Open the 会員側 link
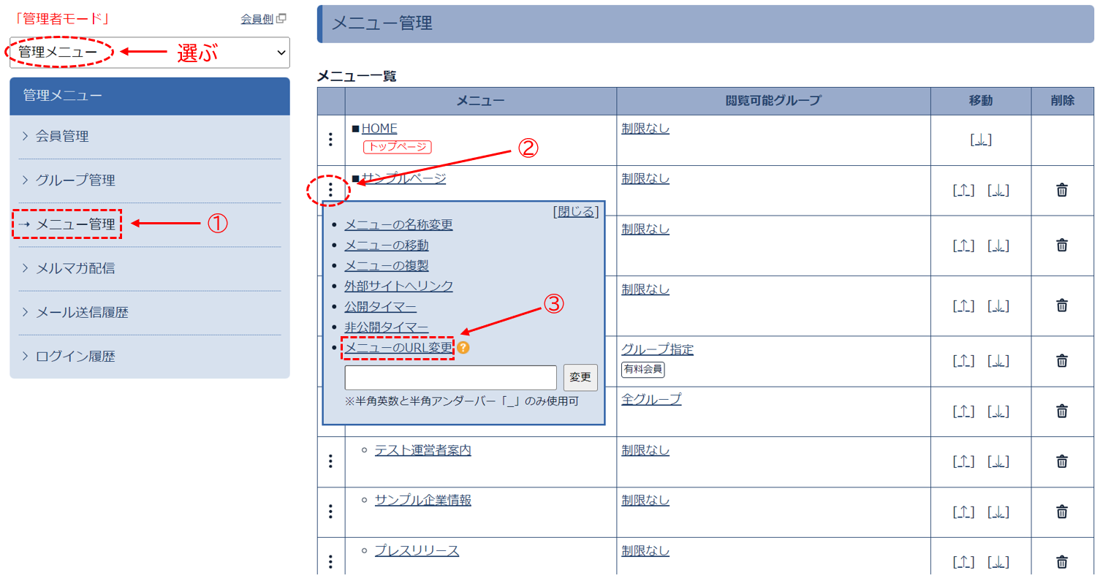 257,19
